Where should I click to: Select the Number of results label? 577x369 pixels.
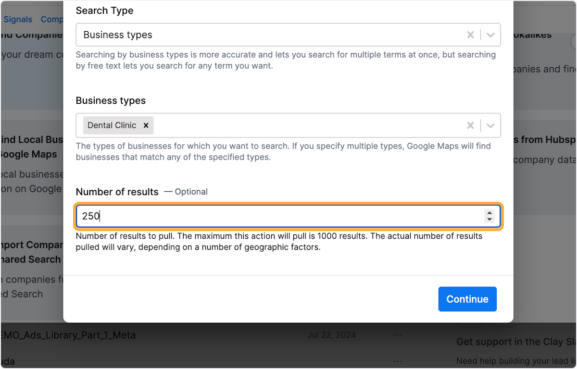[x=117, y=192]
